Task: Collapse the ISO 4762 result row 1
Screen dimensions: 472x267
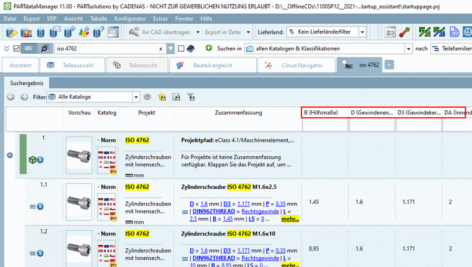Action: tap(9, 155)
